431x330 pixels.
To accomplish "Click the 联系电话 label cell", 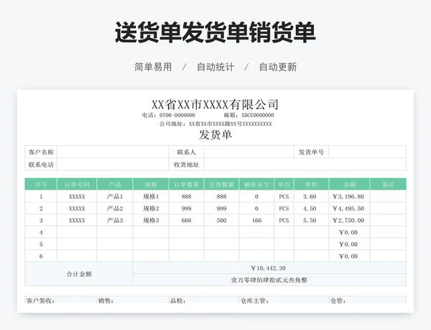I will [x=41, y=164].
